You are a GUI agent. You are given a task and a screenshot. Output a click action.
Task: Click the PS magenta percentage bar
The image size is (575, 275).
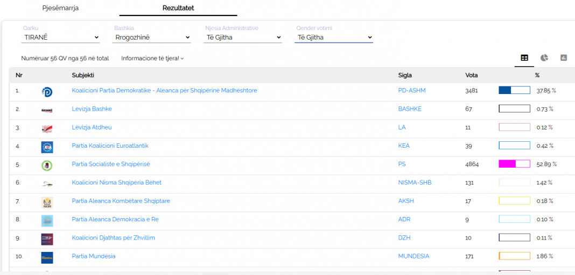514,164
